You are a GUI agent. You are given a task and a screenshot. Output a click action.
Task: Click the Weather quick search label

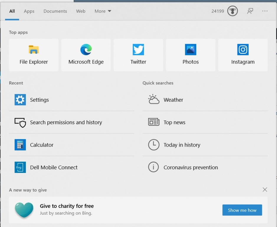173,100
